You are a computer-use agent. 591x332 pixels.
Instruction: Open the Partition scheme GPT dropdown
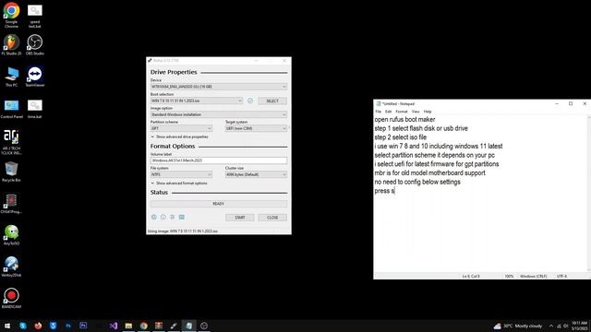(181, 128)
